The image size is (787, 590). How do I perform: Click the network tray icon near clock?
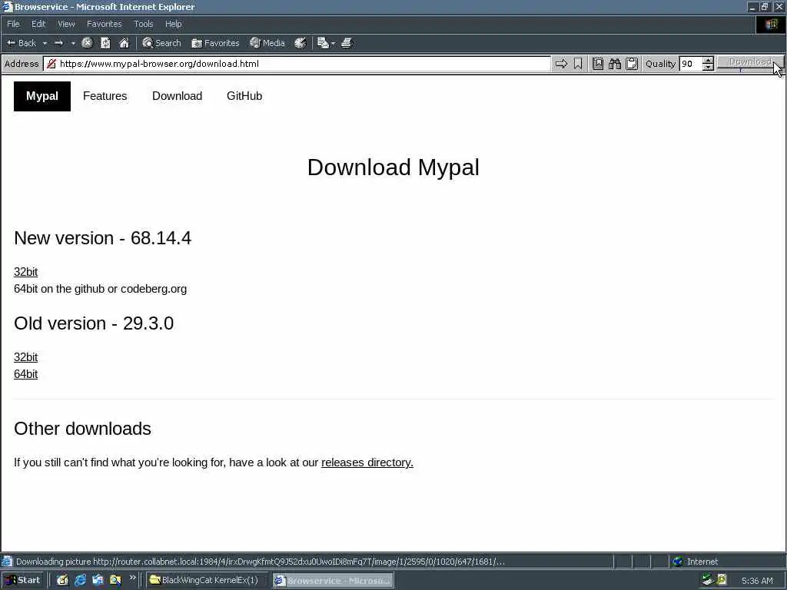[x=707, y=580]
